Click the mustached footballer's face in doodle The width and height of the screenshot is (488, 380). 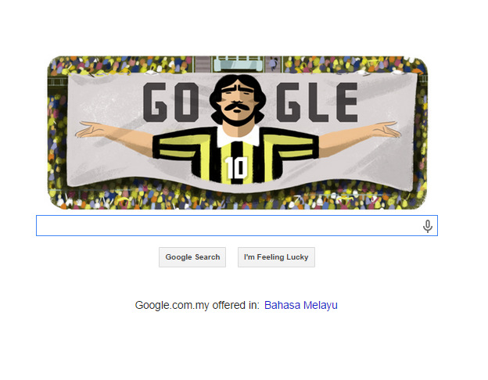coord(238,101)
